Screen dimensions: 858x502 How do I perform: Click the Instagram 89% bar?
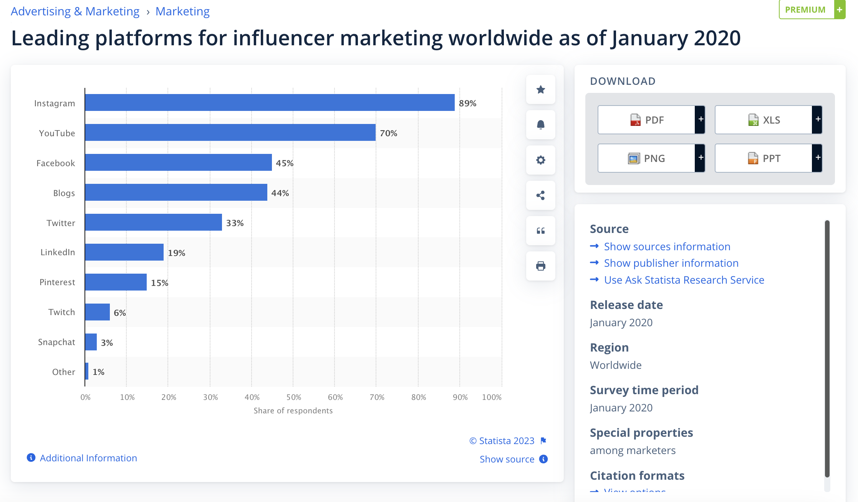tap(270, 102)
